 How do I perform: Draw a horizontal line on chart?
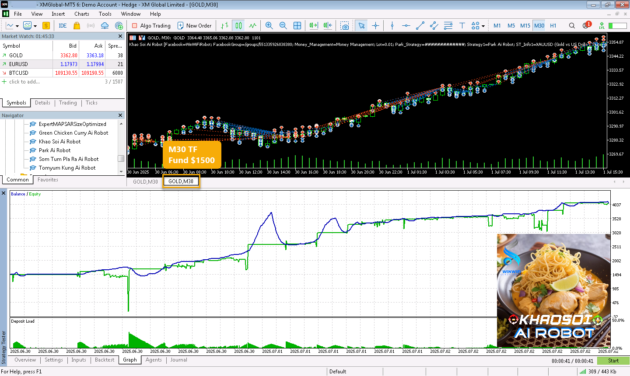406,25
